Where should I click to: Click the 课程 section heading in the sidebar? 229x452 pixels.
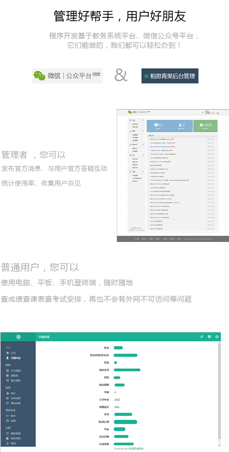[8, 365]
